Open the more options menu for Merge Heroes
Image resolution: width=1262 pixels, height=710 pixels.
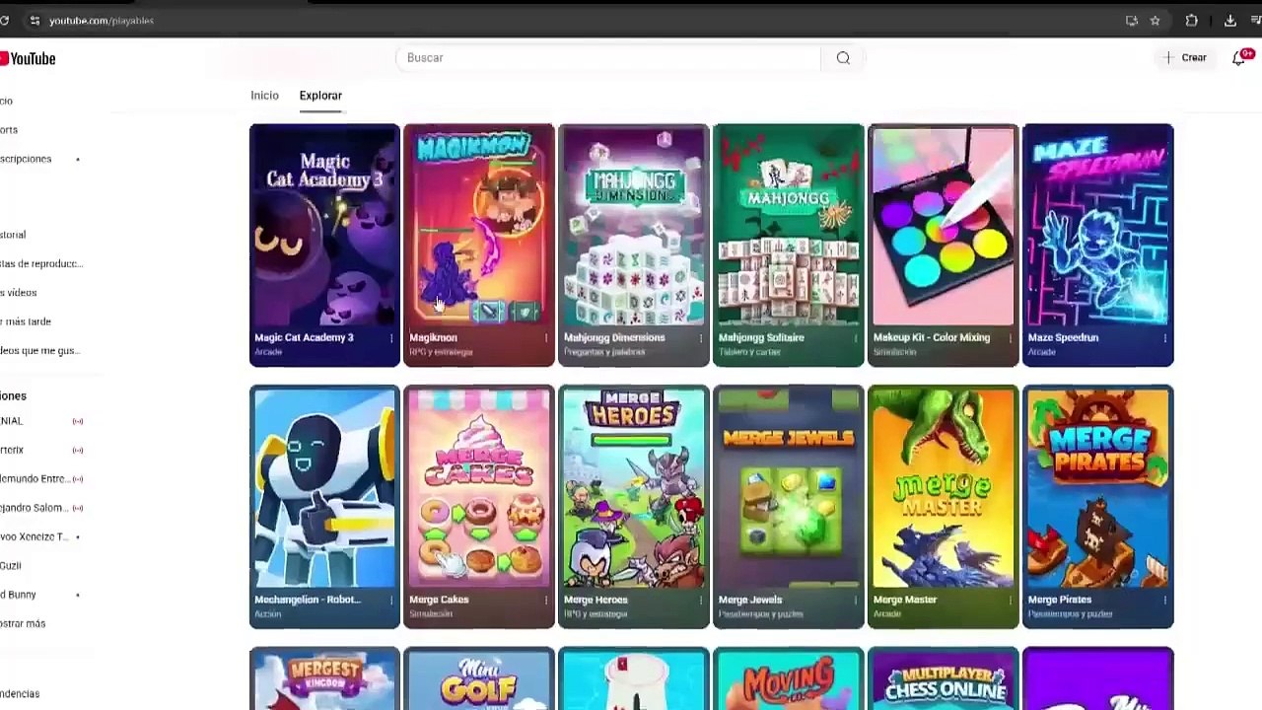[x=701, y=600]
